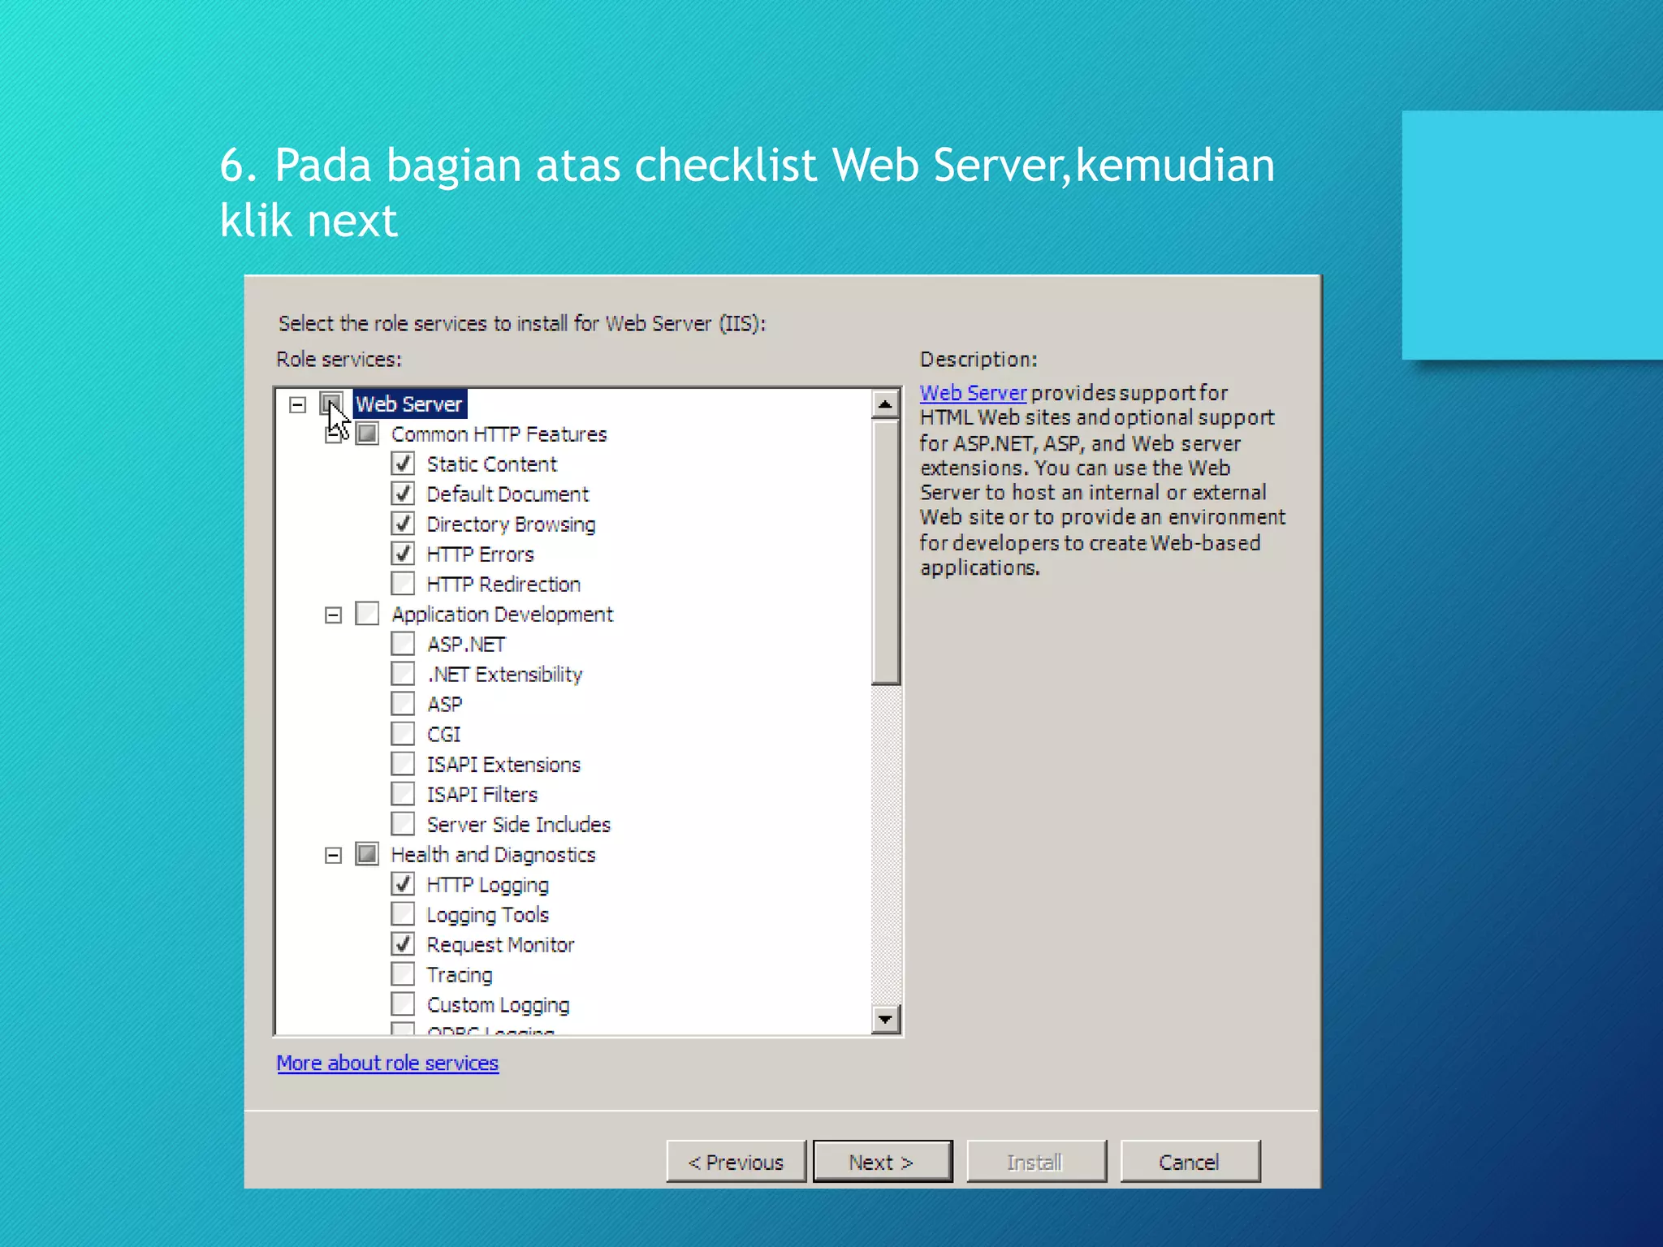Uncheck Request Monitor
The width and height of the screenshot is (1663, 1247).
click(x=403, y=944)
